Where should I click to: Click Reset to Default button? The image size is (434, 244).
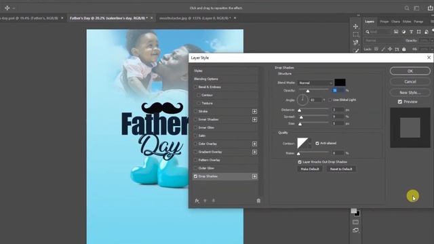[x=341, y=169]
